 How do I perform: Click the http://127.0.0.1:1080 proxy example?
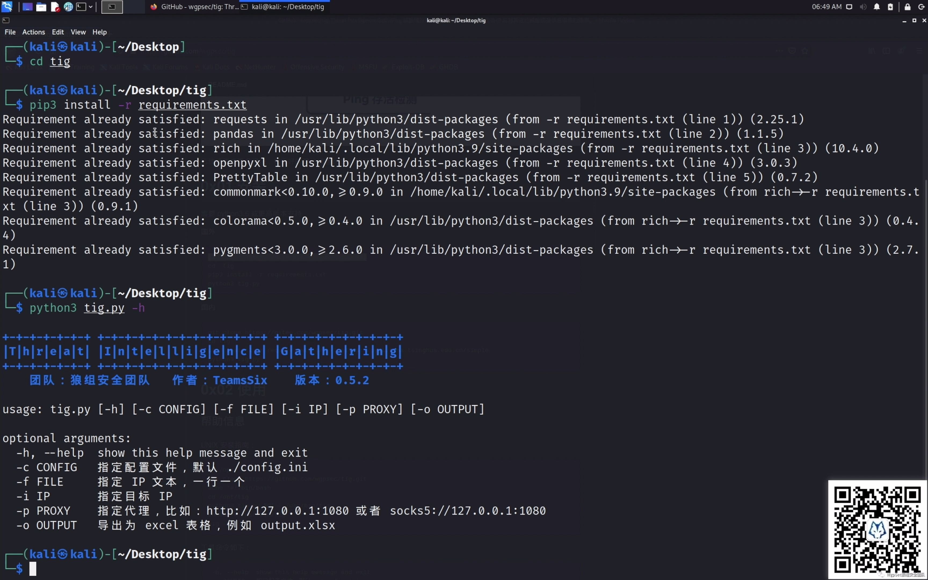tap(278, 511)
